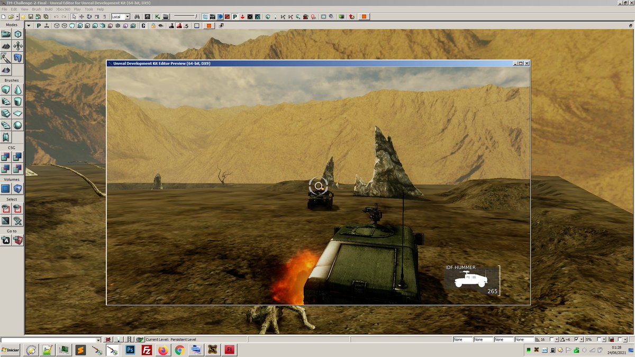Toggle rotation snap checkbox beside 6

point(576,339)
